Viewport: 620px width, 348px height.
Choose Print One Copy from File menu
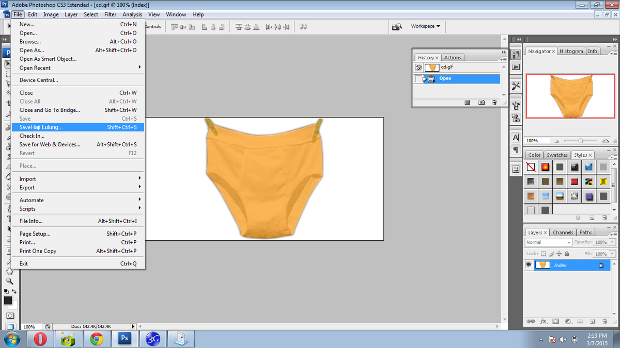(79, 251)
